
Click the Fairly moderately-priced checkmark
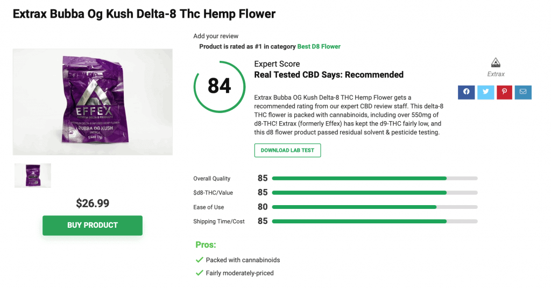(x=199, y=273)
